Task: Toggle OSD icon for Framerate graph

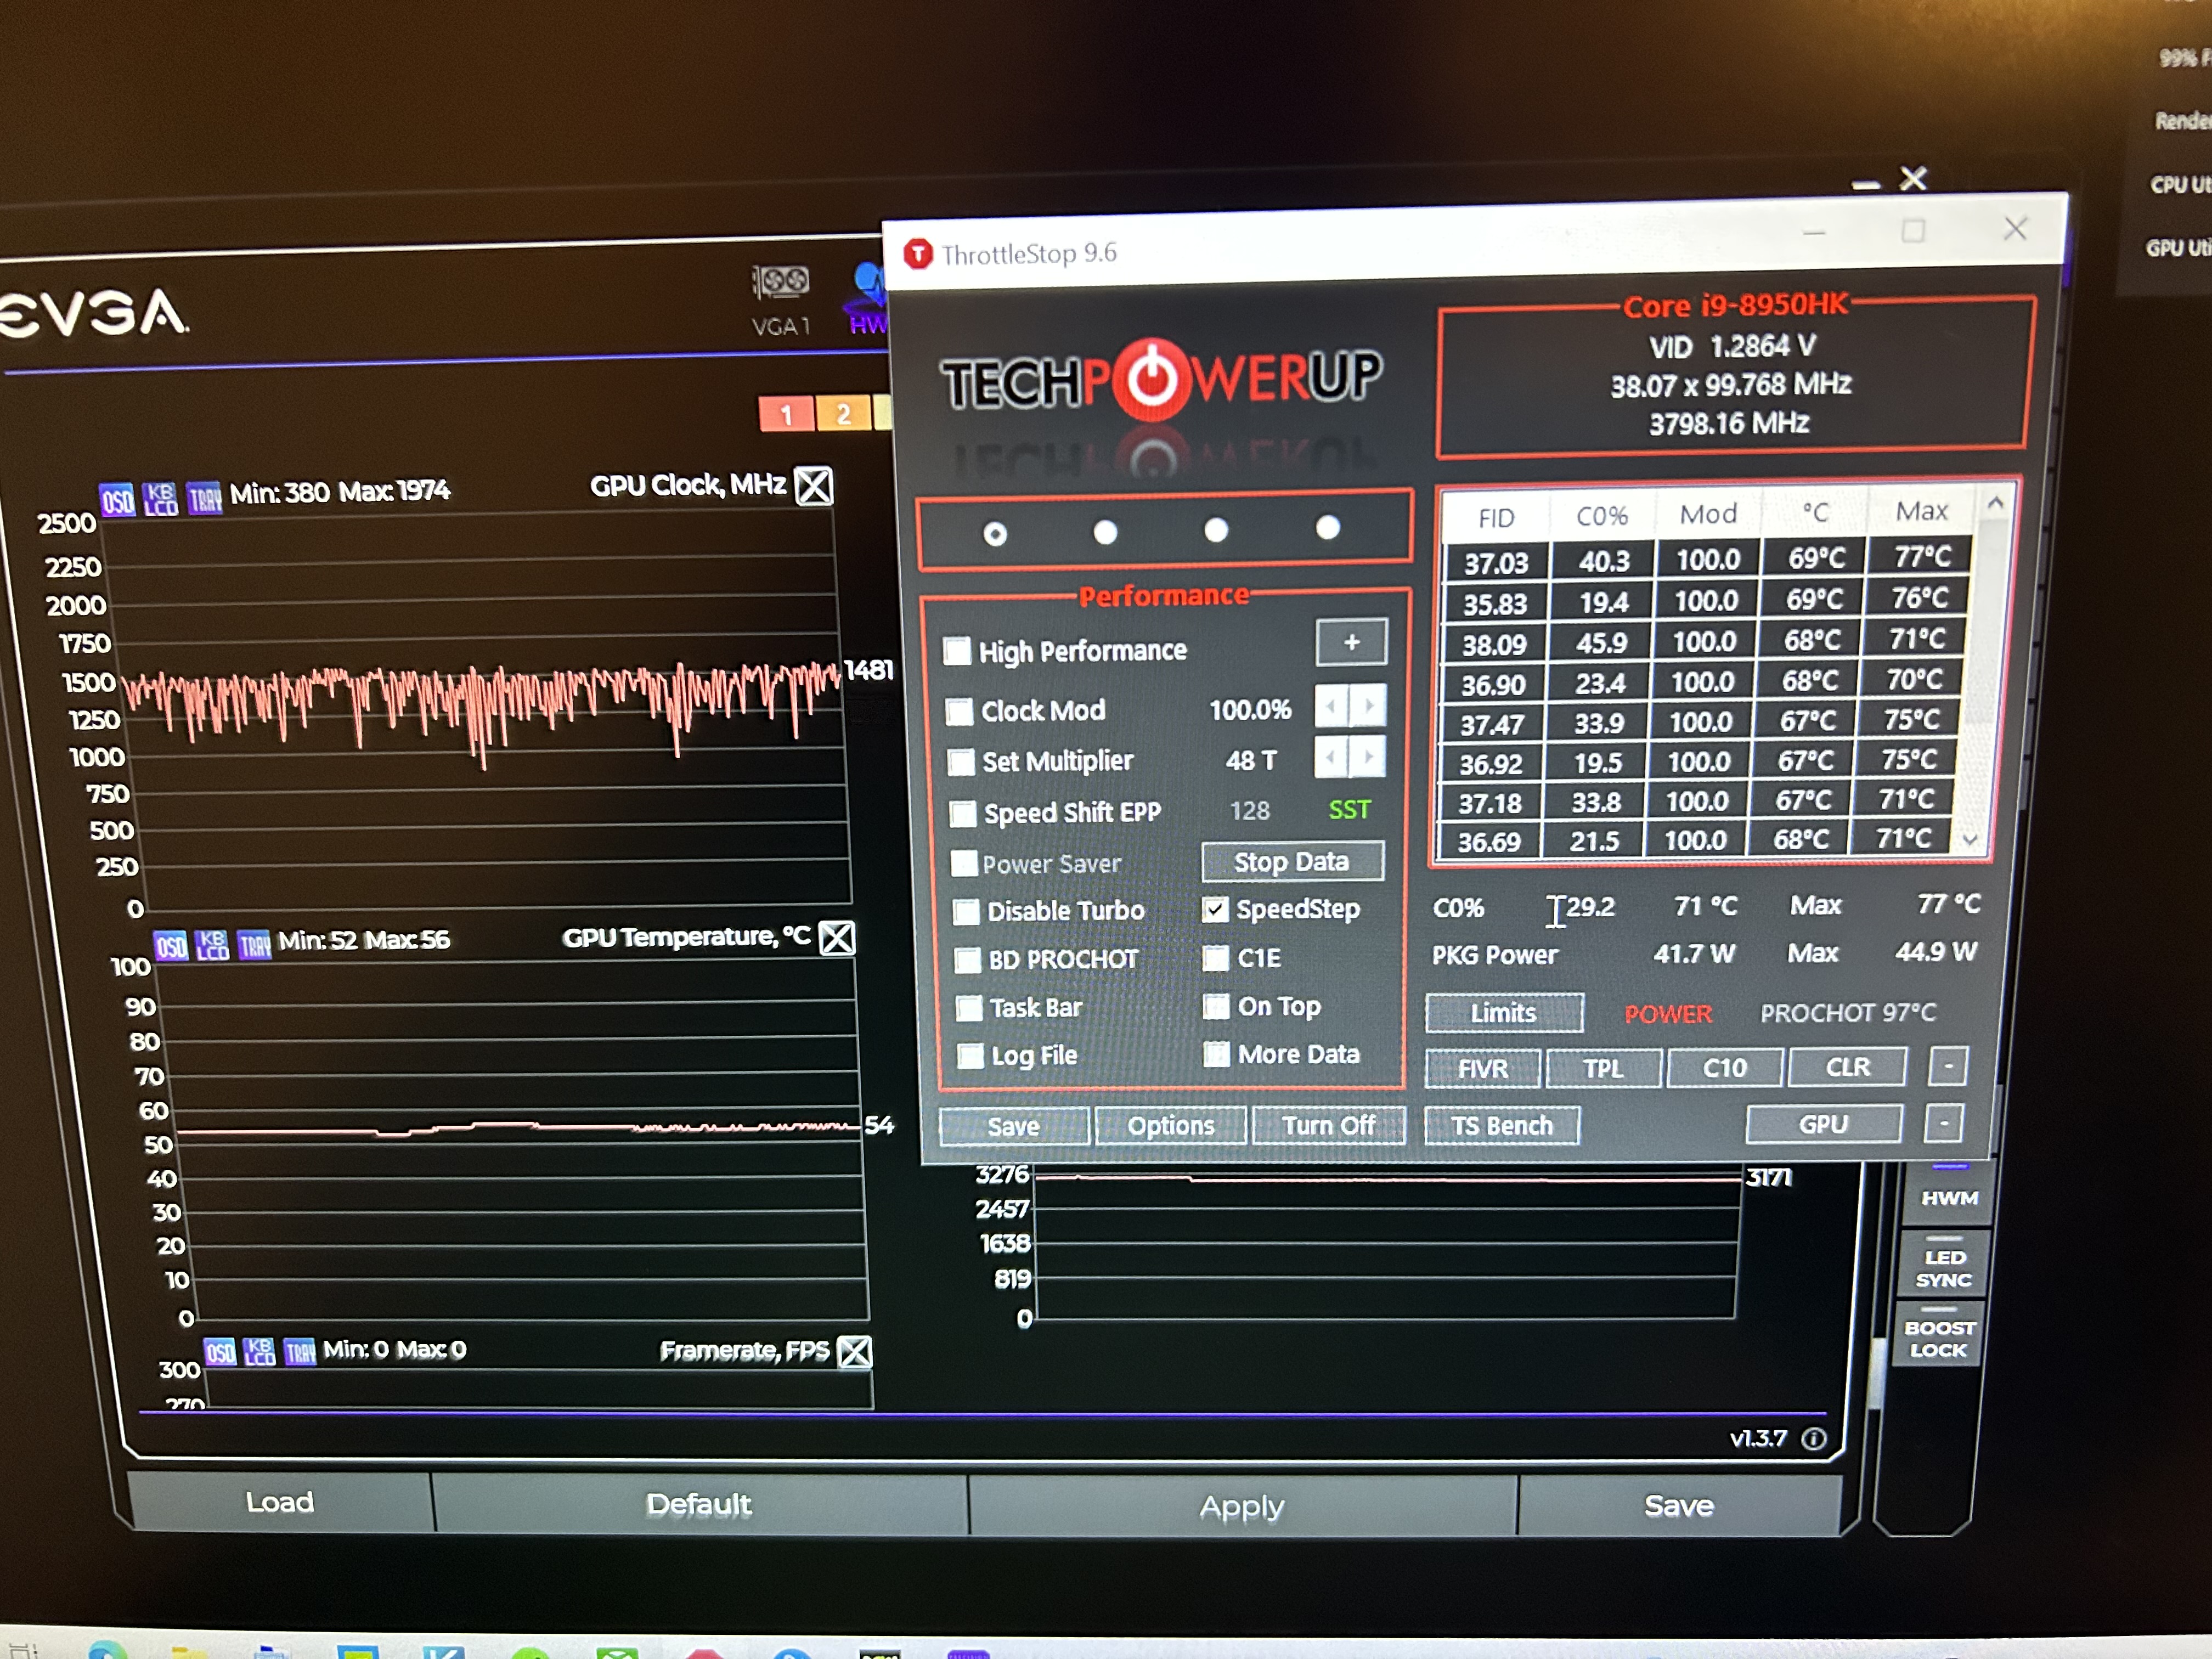Action: (x=220, y=1352)
